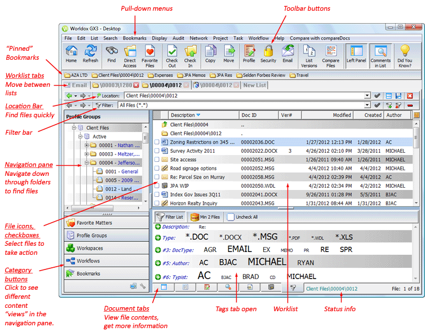Click the back arrow on Location bar
The width and height of the screenshot is (425, 336).
pyautogui.click(x=69, y=96)
